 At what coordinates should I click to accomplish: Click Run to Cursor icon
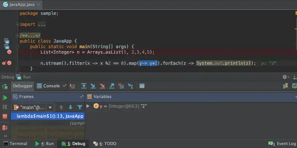(x=130, y=86)
